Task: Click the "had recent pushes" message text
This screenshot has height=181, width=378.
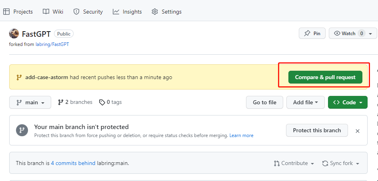Action: coord(120,77)
